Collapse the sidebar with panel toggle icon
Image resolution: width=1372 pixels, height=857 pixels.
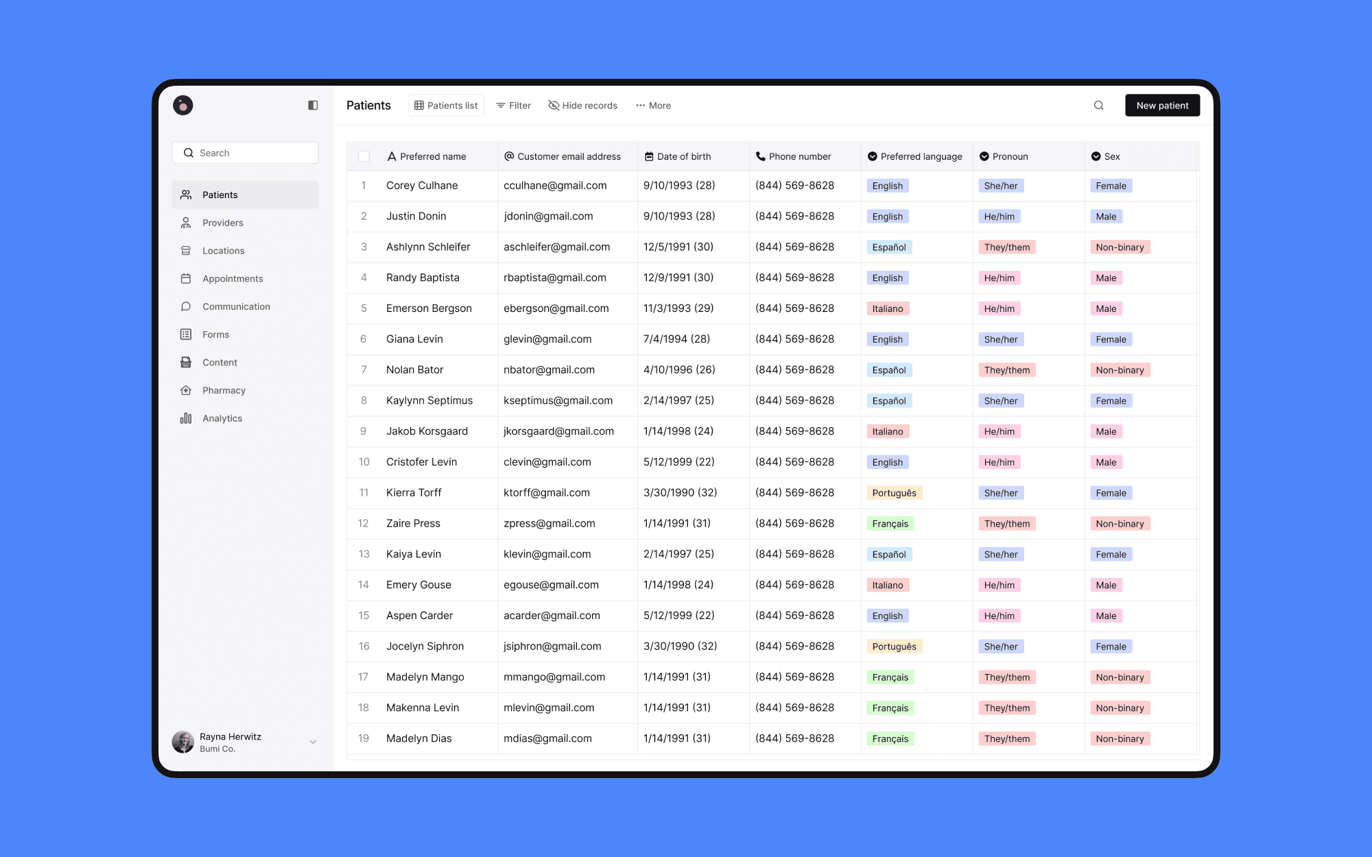[313, 106]
